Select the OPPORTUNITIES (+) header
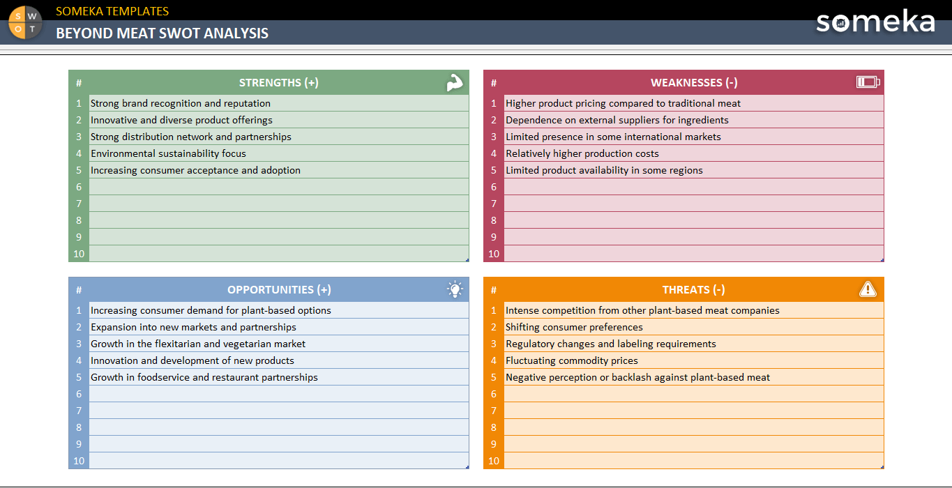The image size is (952, 488). [279, 289]
